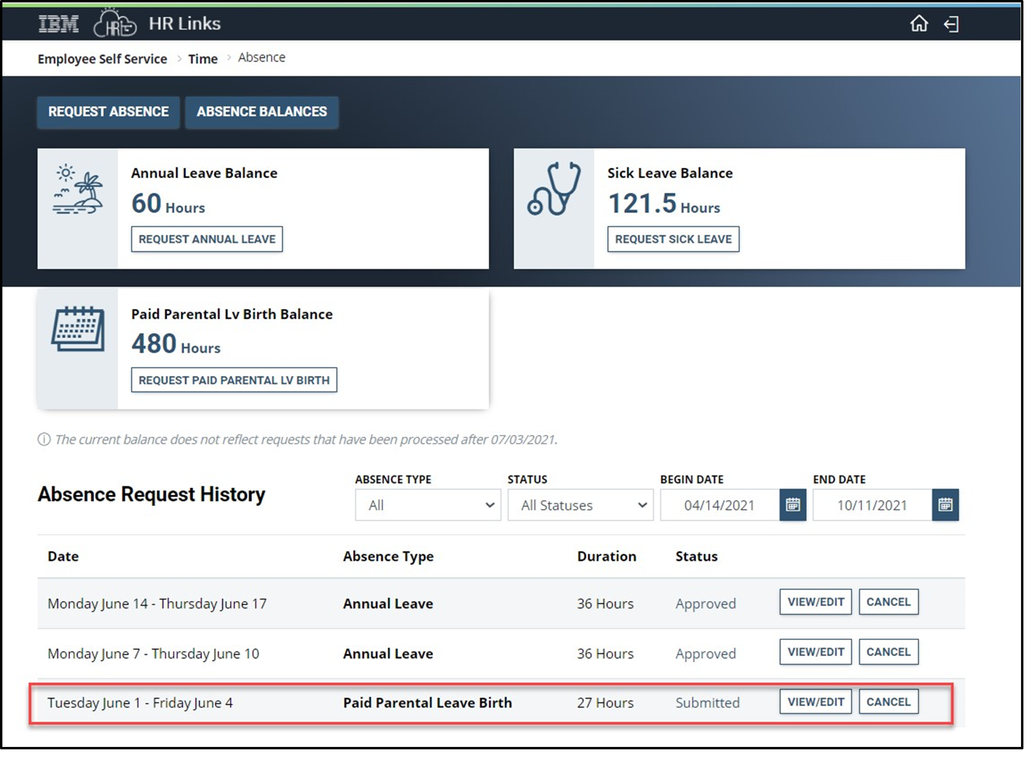Cancel the Paid Parental Leave Birth request
The height and width of the screenshot is (765, 1031).
[888, 702]
